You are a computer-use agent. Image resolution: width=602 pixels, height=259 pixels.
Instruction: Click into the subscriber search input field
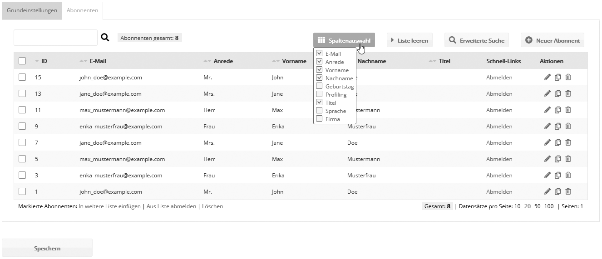[55, 38]
